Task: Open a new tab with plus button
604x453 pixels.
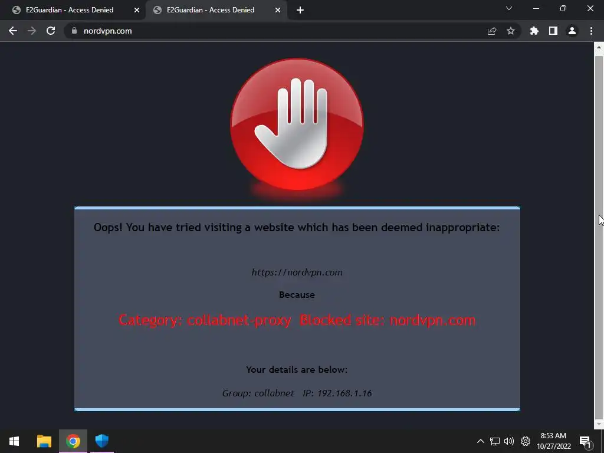Action: point(300,10)
